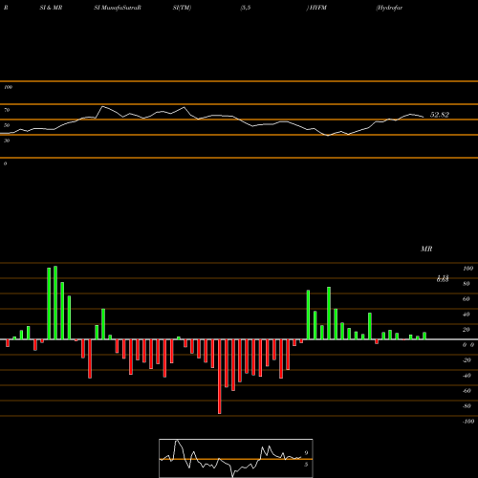Click the 9 label in mini chart
Screen dimensions: 478x478
[x=306, y=453]
